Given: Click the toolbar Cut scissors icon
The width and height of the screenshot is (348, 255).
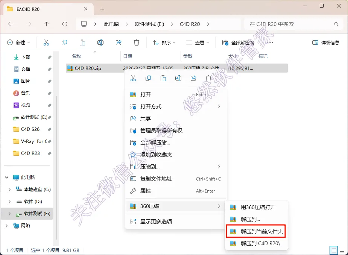Looking at the screenshot, I should [46, 42].
